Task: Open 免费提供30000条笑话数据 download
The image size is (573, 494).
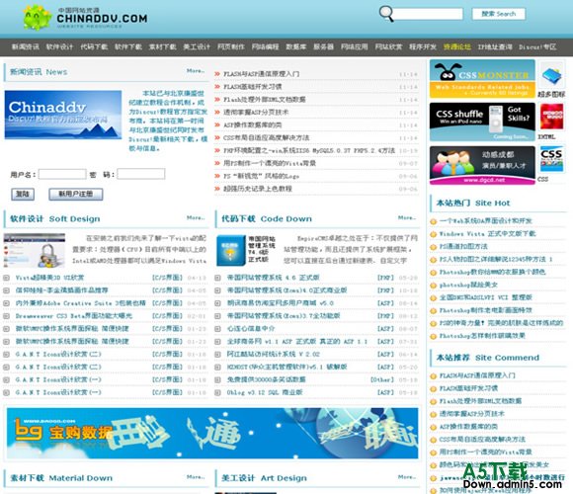Action: click(x=266, y=380)
